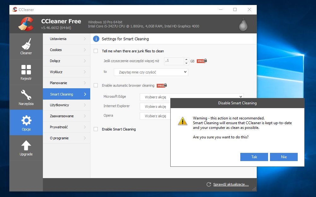Open the Microsoft Edge Wybierz akcję dropdown
The width and height of the screenshot is (316, 197).
[192, 97]
